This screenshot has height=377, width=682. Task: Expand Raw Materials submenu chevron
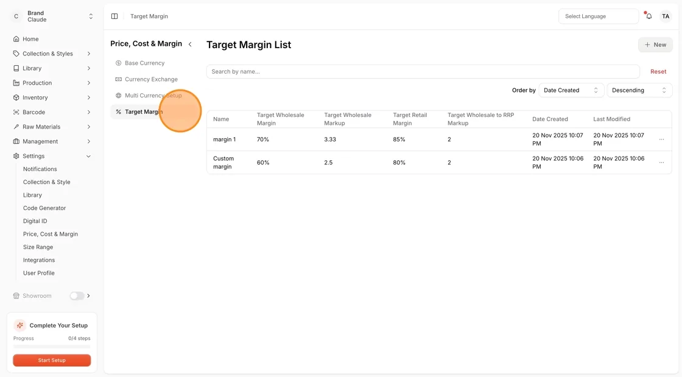[89, 127]
